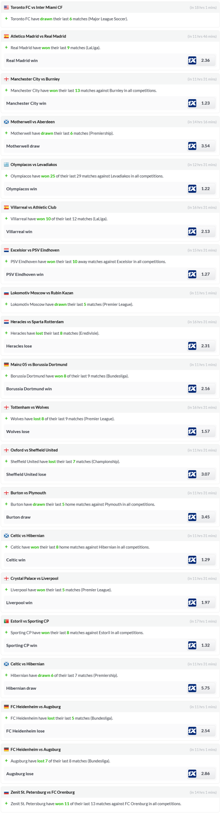Click the Russian flag beside Lokomotiv Moscow match

point(6,293)
